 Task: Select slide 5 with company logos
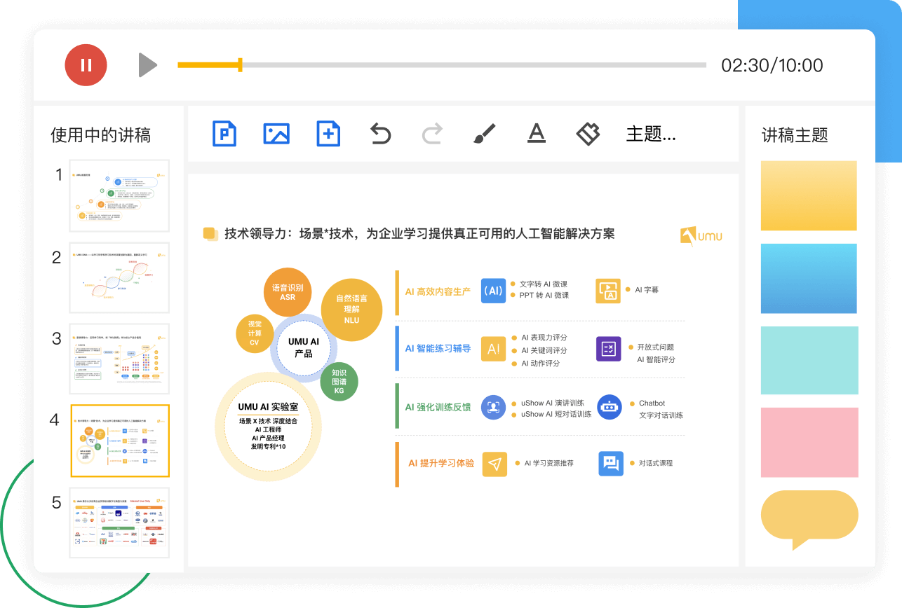click(119, 523)
